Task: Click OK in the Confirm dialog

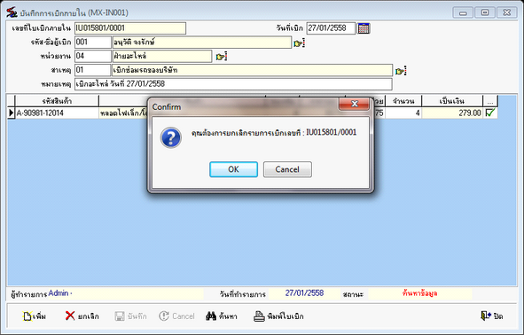Action: pyautogui.click(x=233, y=169)
